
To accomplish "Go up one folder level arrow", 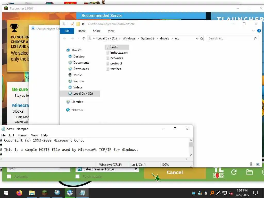I will click(84, 38).
